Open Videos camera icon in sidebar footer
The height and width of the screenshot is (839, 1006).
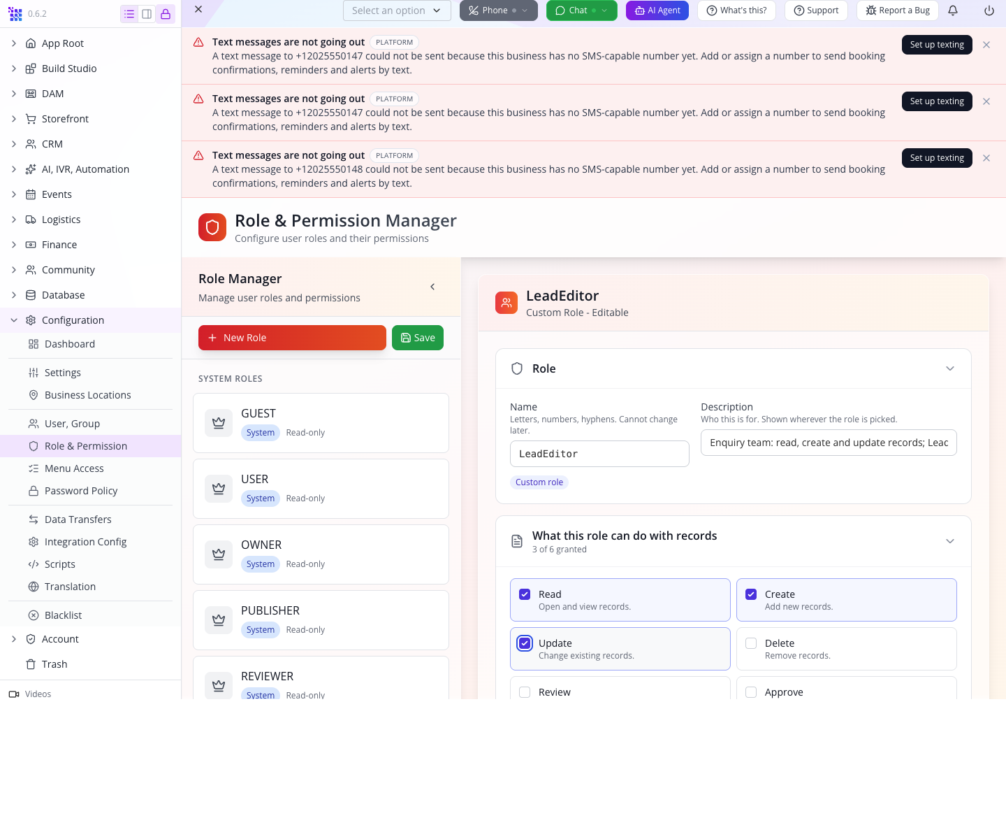click(x=14, y=694)
